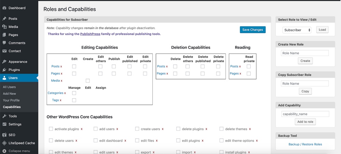Click red x next to edit dashboard
341x154 pixels.
125,141
